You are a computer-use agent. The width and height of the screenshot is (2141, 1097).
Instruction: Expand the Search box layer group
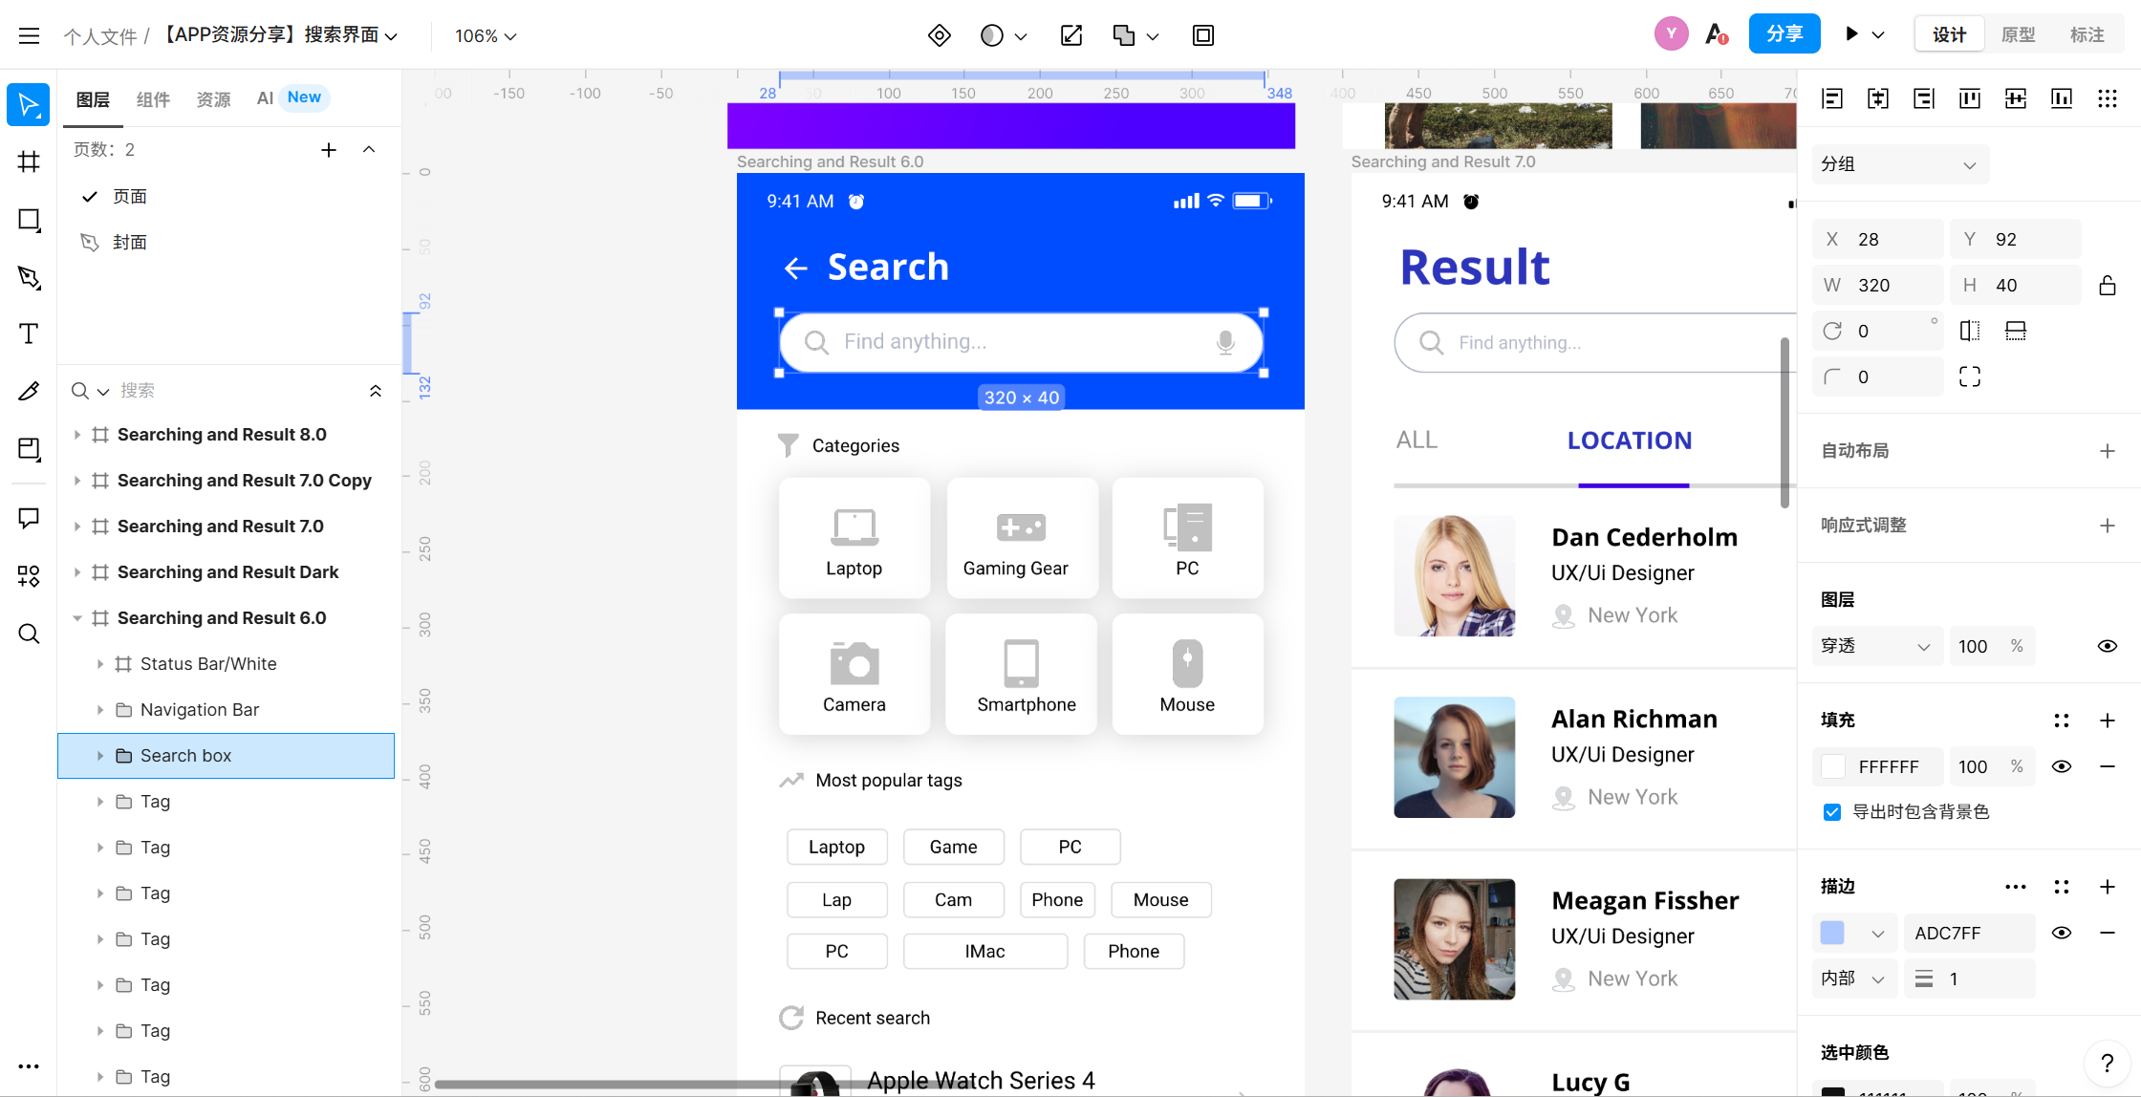pos(99,756)
